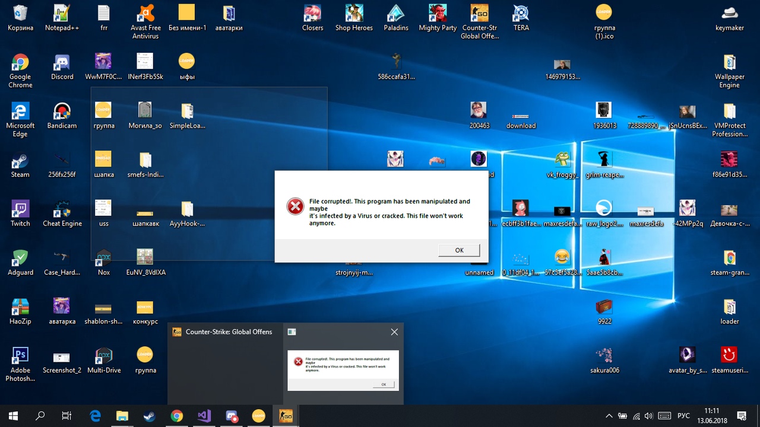This screenshot has width=760, height=427.
Task: Click the Visual Studio taskbar icon
Action: click(204, 416)
